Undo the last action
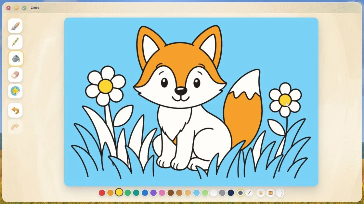Image resolution: width=364 pixels, height=204 pixels. (x=15, y=110)
